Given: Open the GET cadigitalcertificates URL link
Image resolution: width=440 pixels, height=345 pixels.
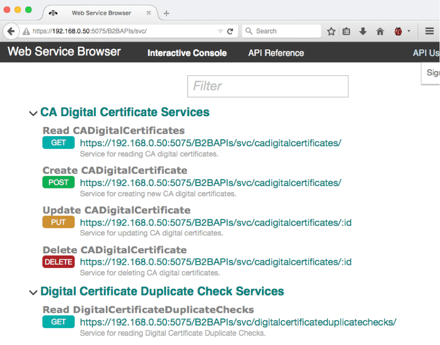Looking at the screenshot, I should 211,143.
